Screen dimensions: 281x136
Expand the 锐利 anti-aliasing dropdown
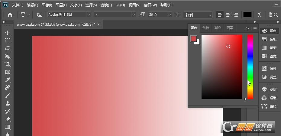(x=210, y=15)
